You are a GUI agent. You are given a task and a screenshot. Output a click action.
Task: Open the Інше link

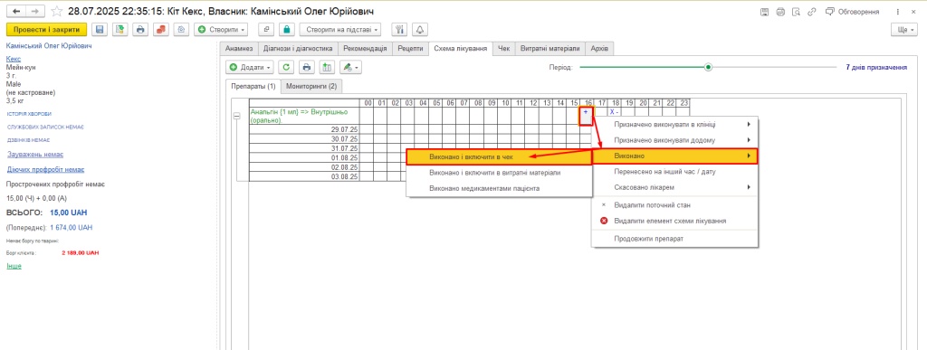point(13,266)
